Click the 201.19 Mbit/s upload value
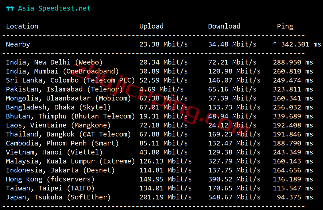Image resolution: width=323 pixels, height=210 pixels. (x=166, y=197)
